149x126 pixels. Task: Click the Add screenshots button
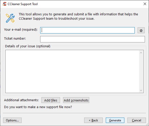point(76,100)
